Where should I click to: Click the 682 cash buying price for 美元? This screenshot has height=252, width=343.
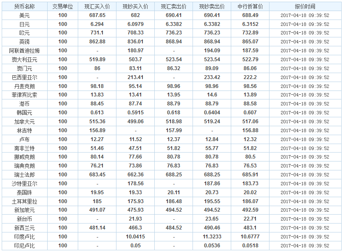coord(136,15)
